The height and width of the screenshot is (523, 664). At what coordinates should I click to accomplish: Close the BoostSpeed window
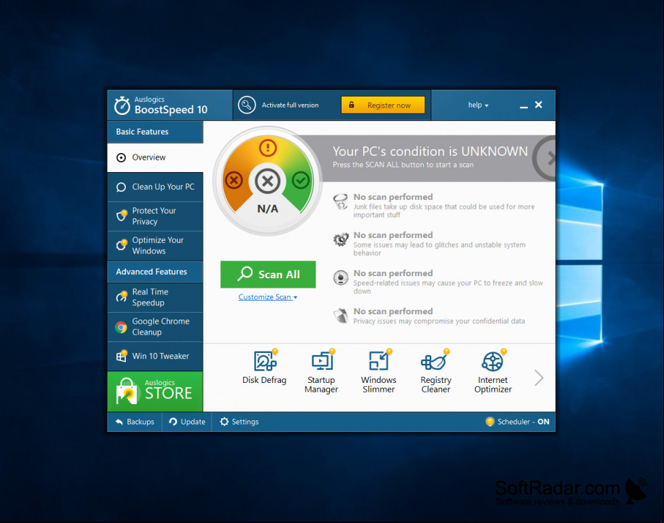click(539, 105)
